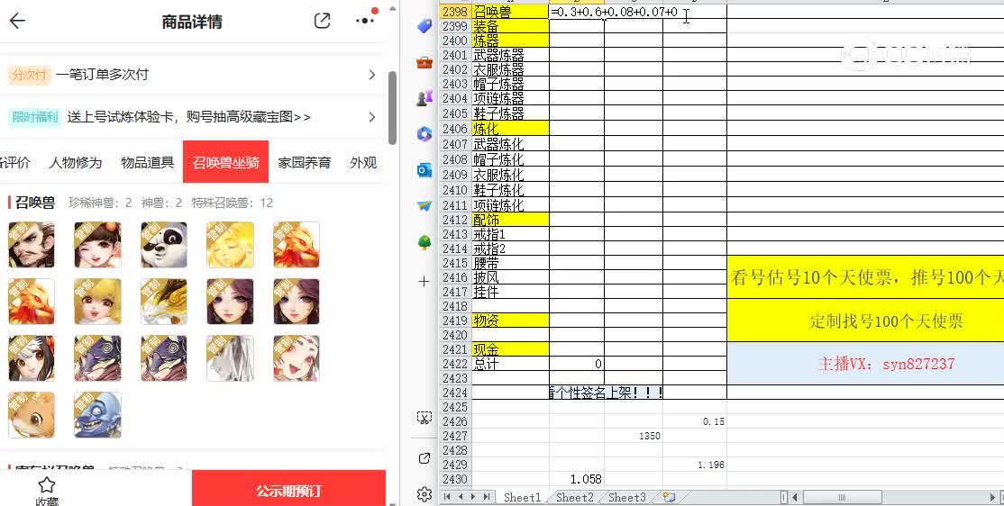Select the panda summon pet avatar
The height and width of the screenshot is (506, 1004).
164,245
